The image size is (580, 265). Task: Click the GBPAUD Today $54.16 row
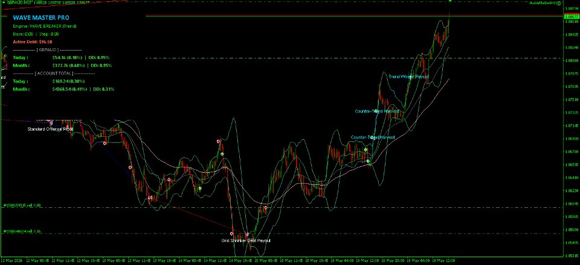61,57
